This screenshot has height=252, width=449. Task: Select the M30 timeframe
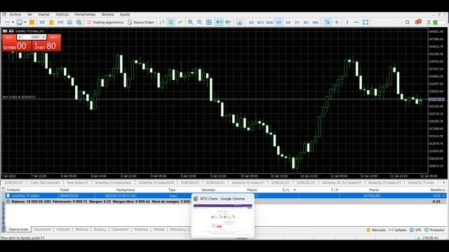pyautogui.click(x=269, y=22)
